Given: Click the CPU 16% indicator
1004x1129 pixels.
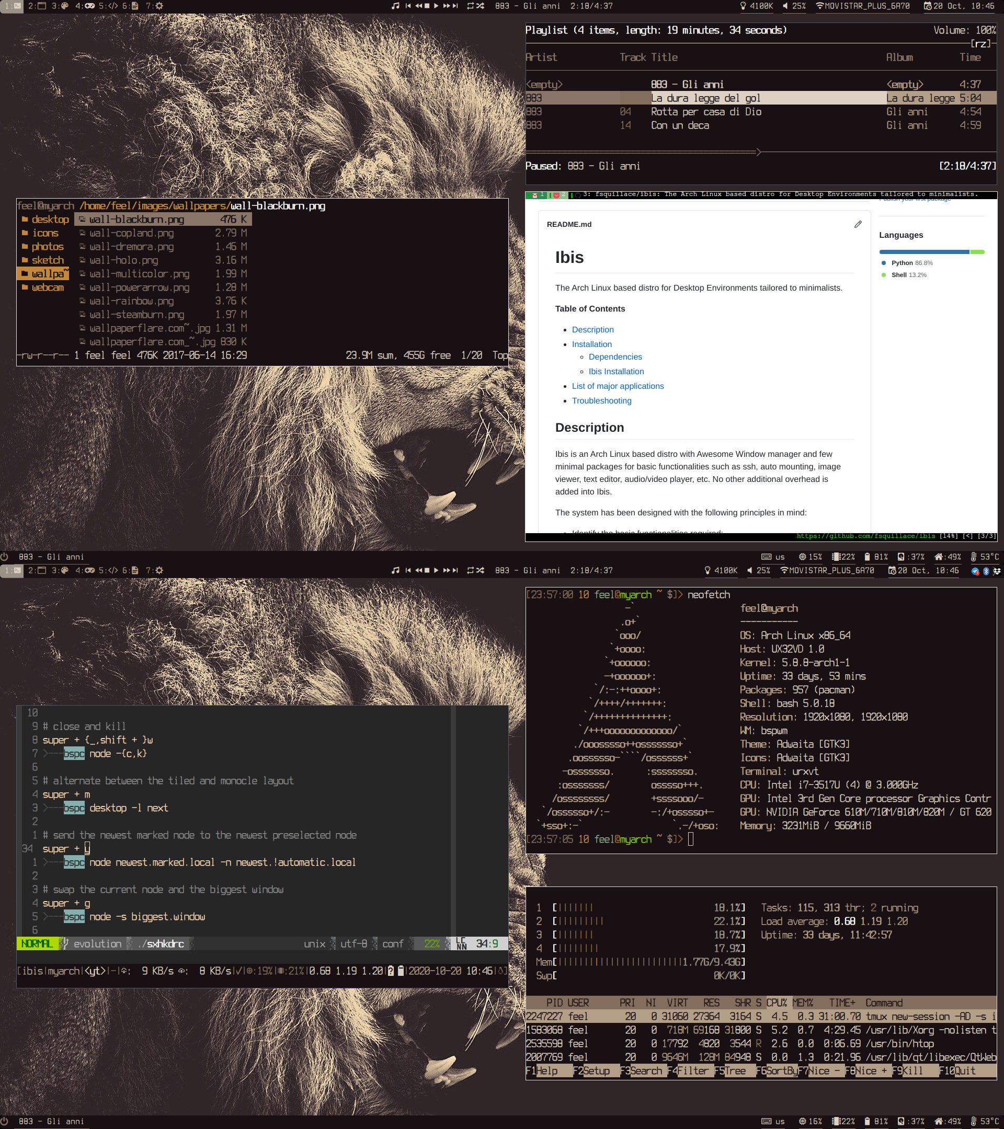Looking at the screenshot, I should (810, 1121).
